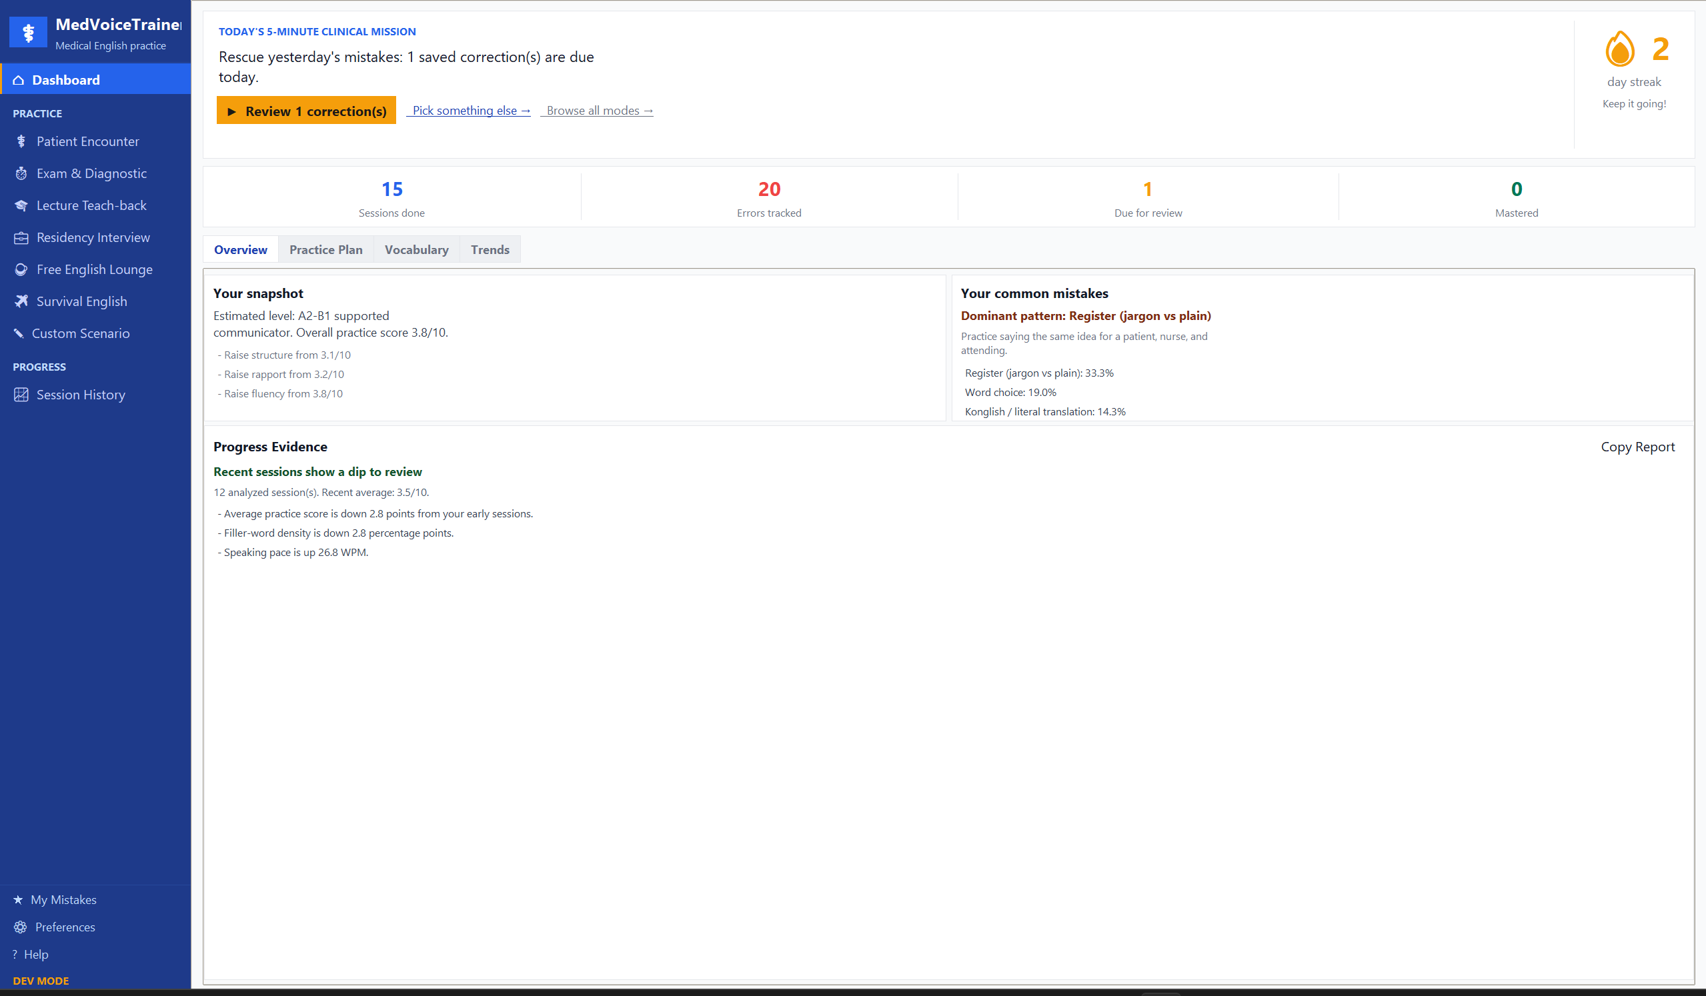Viewport: 1706px width, 996px height.
Task: Open Exam & Diagnostic practice mode
Action: tap(95, 173)
